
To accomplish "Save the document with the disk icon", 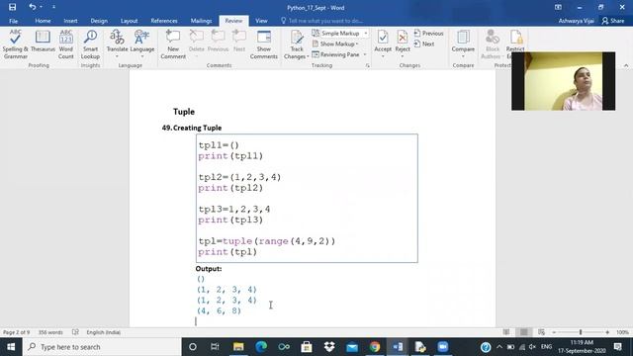I will [x=13, y=7].
